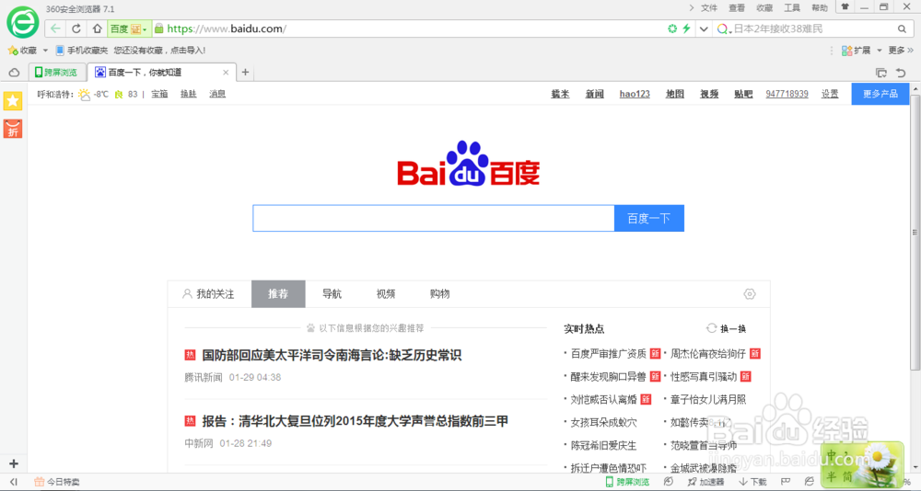Select the 导航 feed tab
Image resolution: width=921 pixels, height=491 pixels.
click(332, 294)
